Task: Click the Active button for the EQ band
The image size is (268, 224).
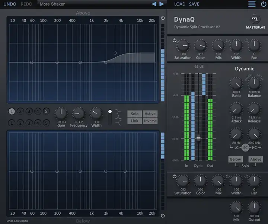Action: coord(150,114)
